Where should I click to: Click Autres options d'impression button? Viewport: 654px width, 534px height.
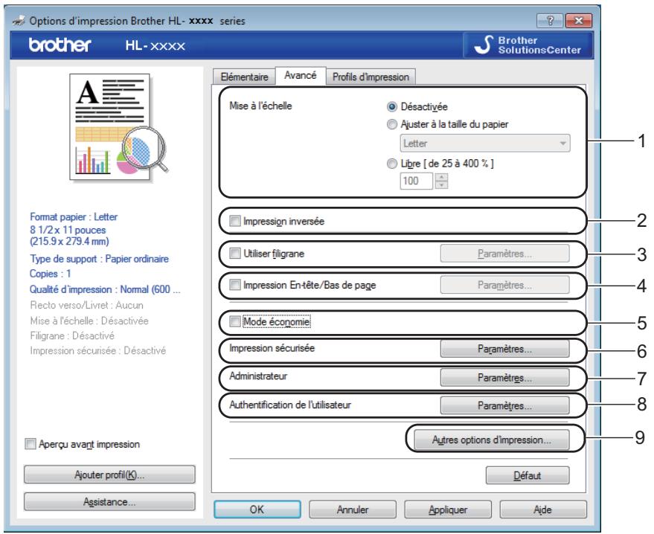491,440
